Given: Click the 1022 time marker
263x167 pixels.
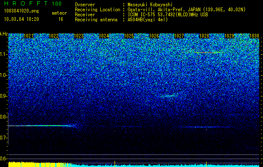Looking at the screenshot, I should pos(54,36).
